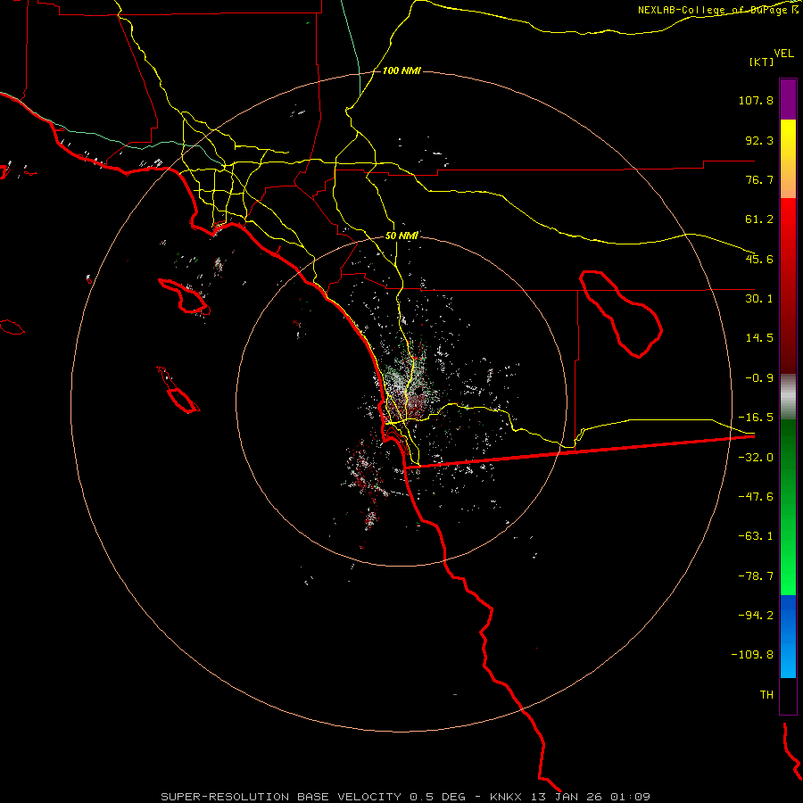The width and height of the screenshot is (803, 803).
Task: Click the -16.5 velocity scale value
Action: pos(756,418)
